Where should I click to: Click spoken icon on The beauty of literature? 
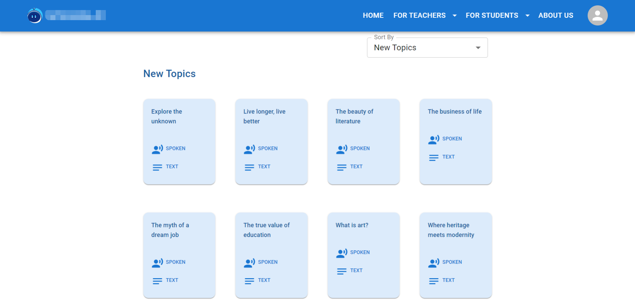point(342,149)
